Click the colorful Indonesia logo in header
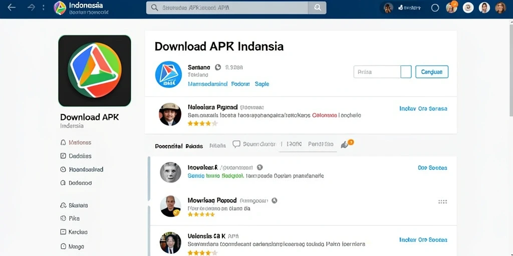 [60, 8]
